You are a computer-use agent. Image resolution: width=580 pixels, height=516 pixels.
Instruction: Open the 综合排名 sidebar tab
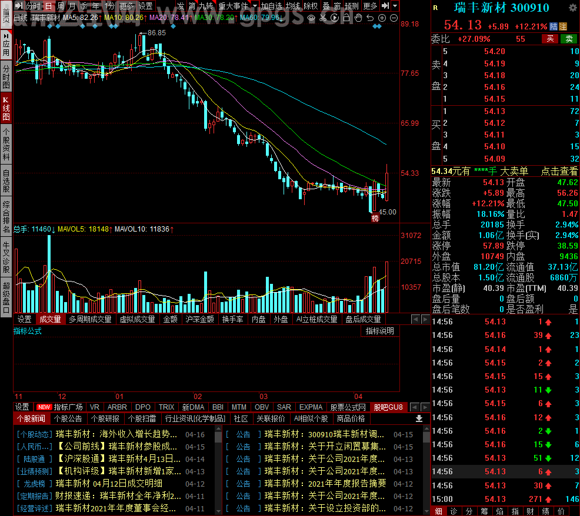pos(6,217)
